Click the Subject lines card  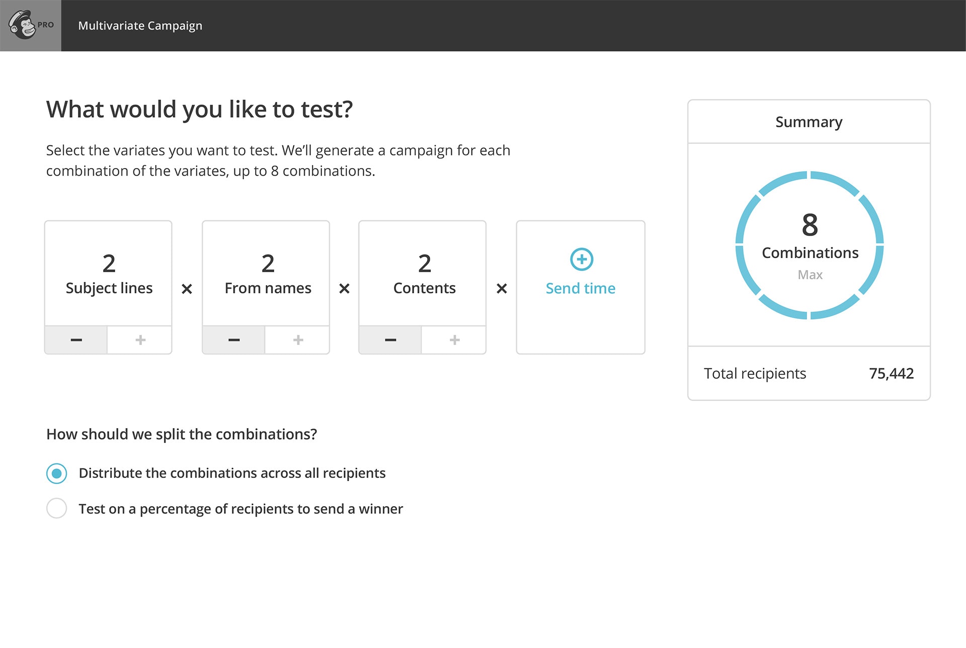(x=109, y=274)
